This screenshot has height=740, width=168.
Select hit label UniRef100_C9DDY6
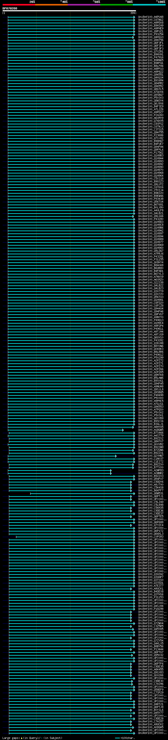(150, 482)
